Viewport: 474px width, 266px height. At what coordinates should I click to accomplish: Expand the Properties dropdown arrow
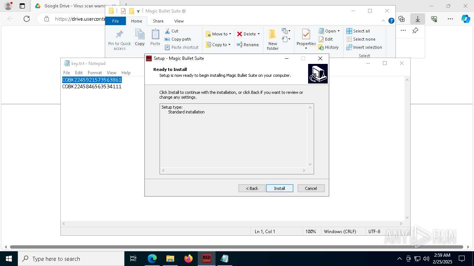pyautogui.click(x=306, y=48)
